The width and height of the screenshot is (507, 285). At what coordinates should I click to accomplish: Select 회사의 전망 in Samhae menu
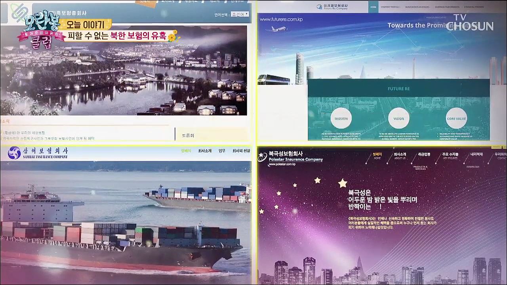241,151
